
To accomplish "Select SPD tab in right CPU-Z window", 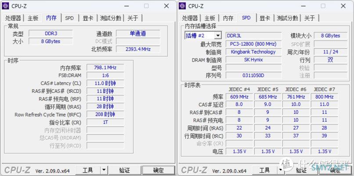I will click(x=246, y=18).
